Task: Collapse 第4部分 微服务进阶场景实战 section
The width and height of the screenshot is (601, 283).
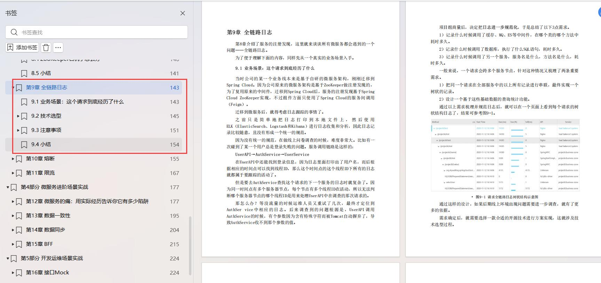Action: [8, 187]
